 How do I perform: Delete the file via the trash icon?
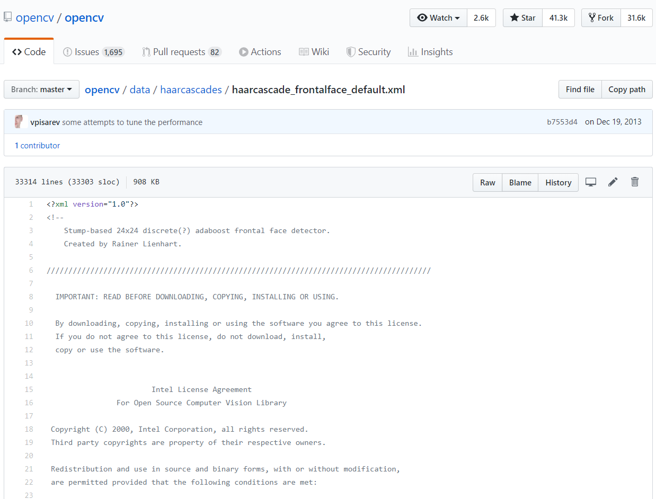pos(634,182)
